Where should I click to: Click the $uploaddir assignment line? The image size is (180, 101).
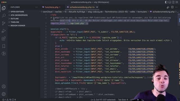(100, 77)
